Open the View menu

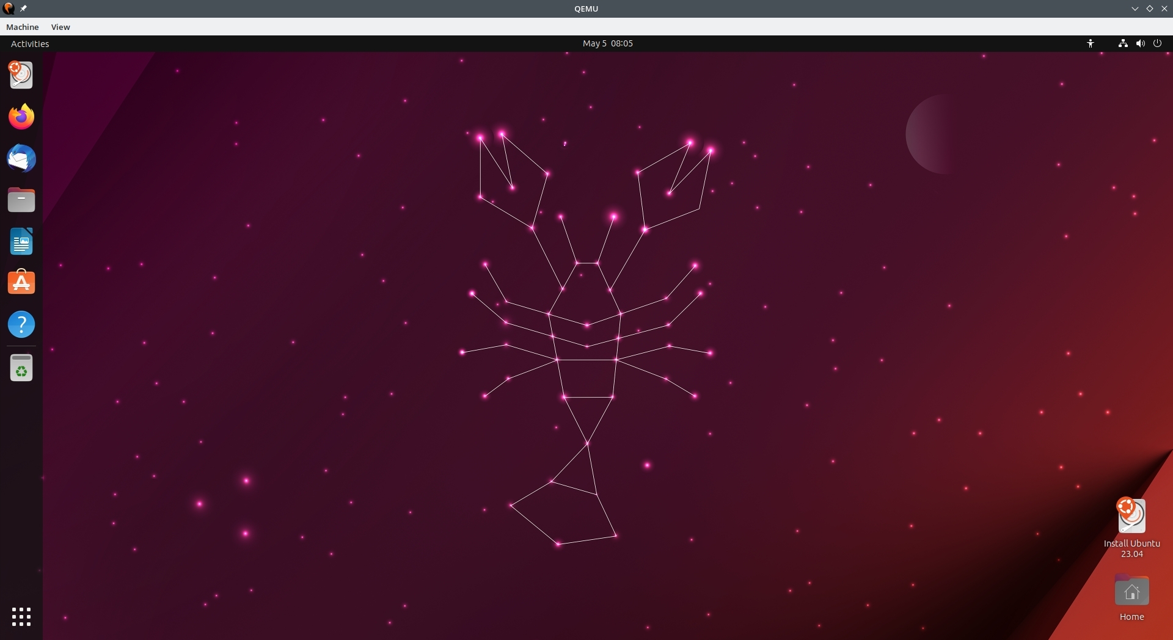pyautogui.click(x=60, y=27)
